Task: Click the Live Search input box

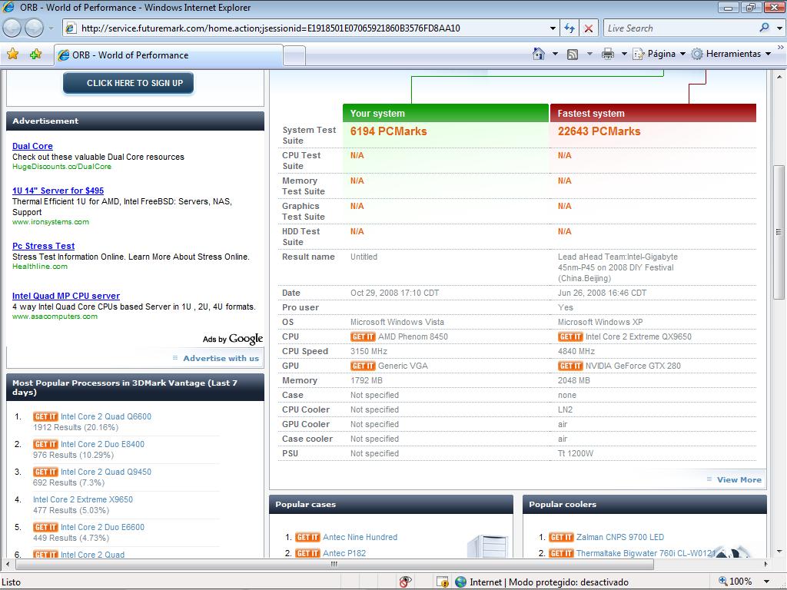Action: click(681, 28)
